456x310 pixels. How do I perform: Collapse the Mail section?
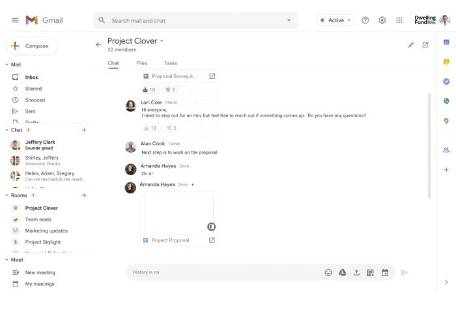7,64
